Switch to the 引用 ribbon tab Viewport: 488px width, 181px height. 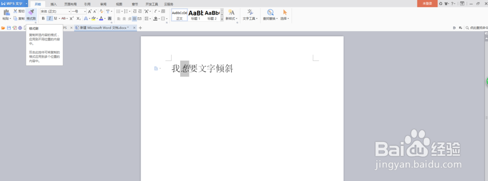coord(87,4)
